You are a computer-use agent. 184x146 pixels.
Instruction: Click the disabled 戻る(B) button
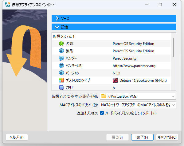tap(117, 137)
